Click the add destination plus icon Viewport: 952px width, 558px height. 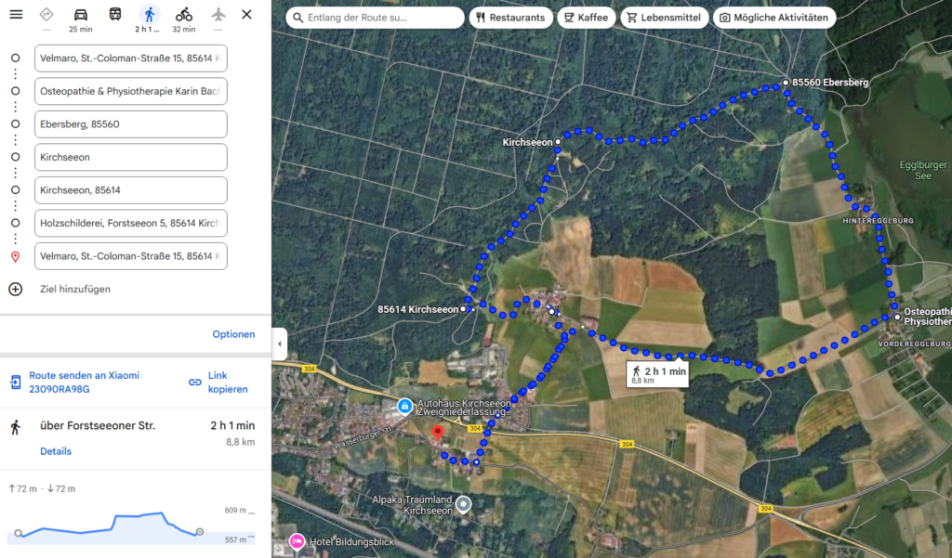point(15,290)
